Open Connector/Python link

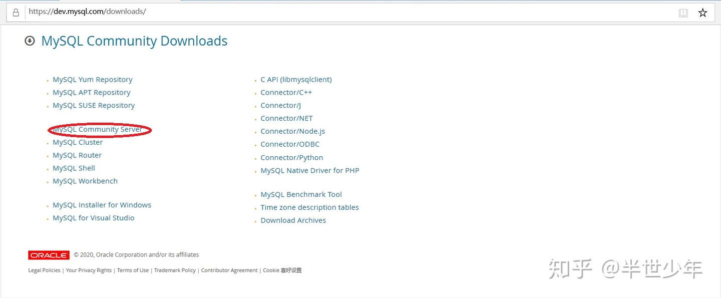point(291,158)
